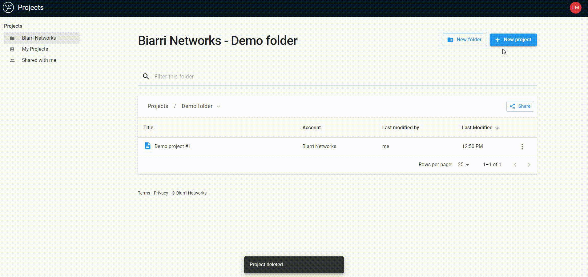Click the Demo project #1 document icon

click(147, 146)
